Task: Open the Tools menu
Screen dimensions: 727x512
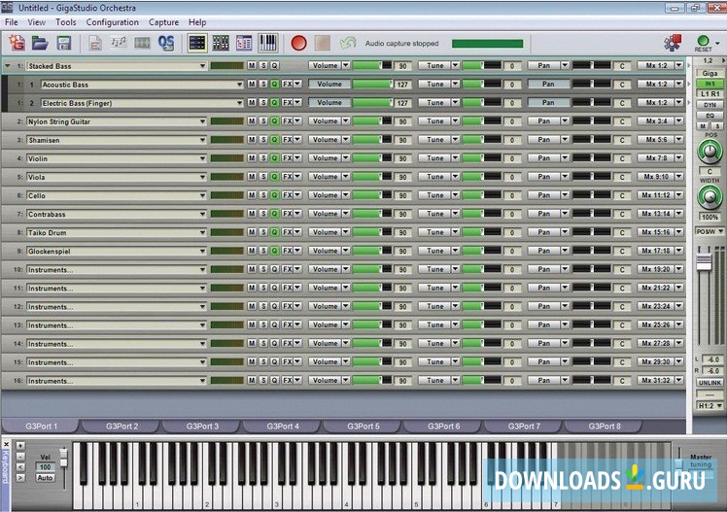Action: coord(66,22)
